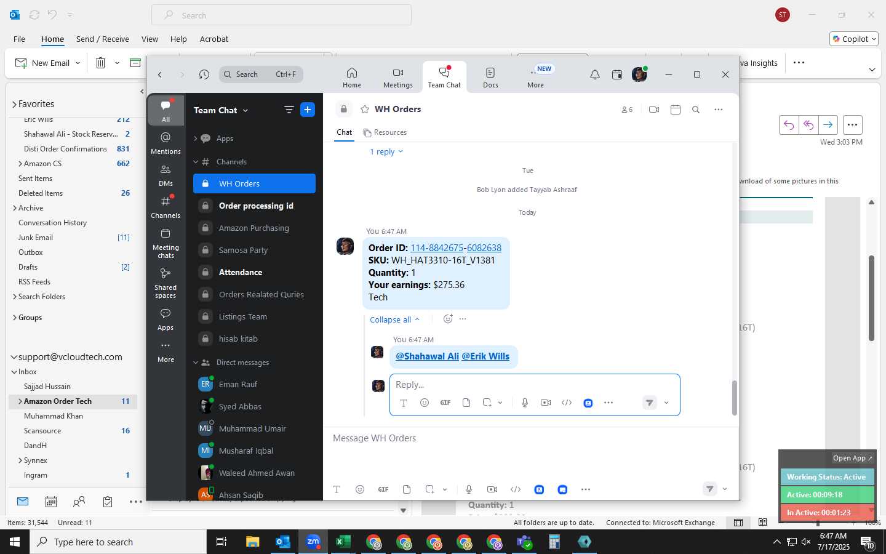This screenshot has height=554, width=886.
Task: Open Attendance channel
Action: click(x=254, y=272)
